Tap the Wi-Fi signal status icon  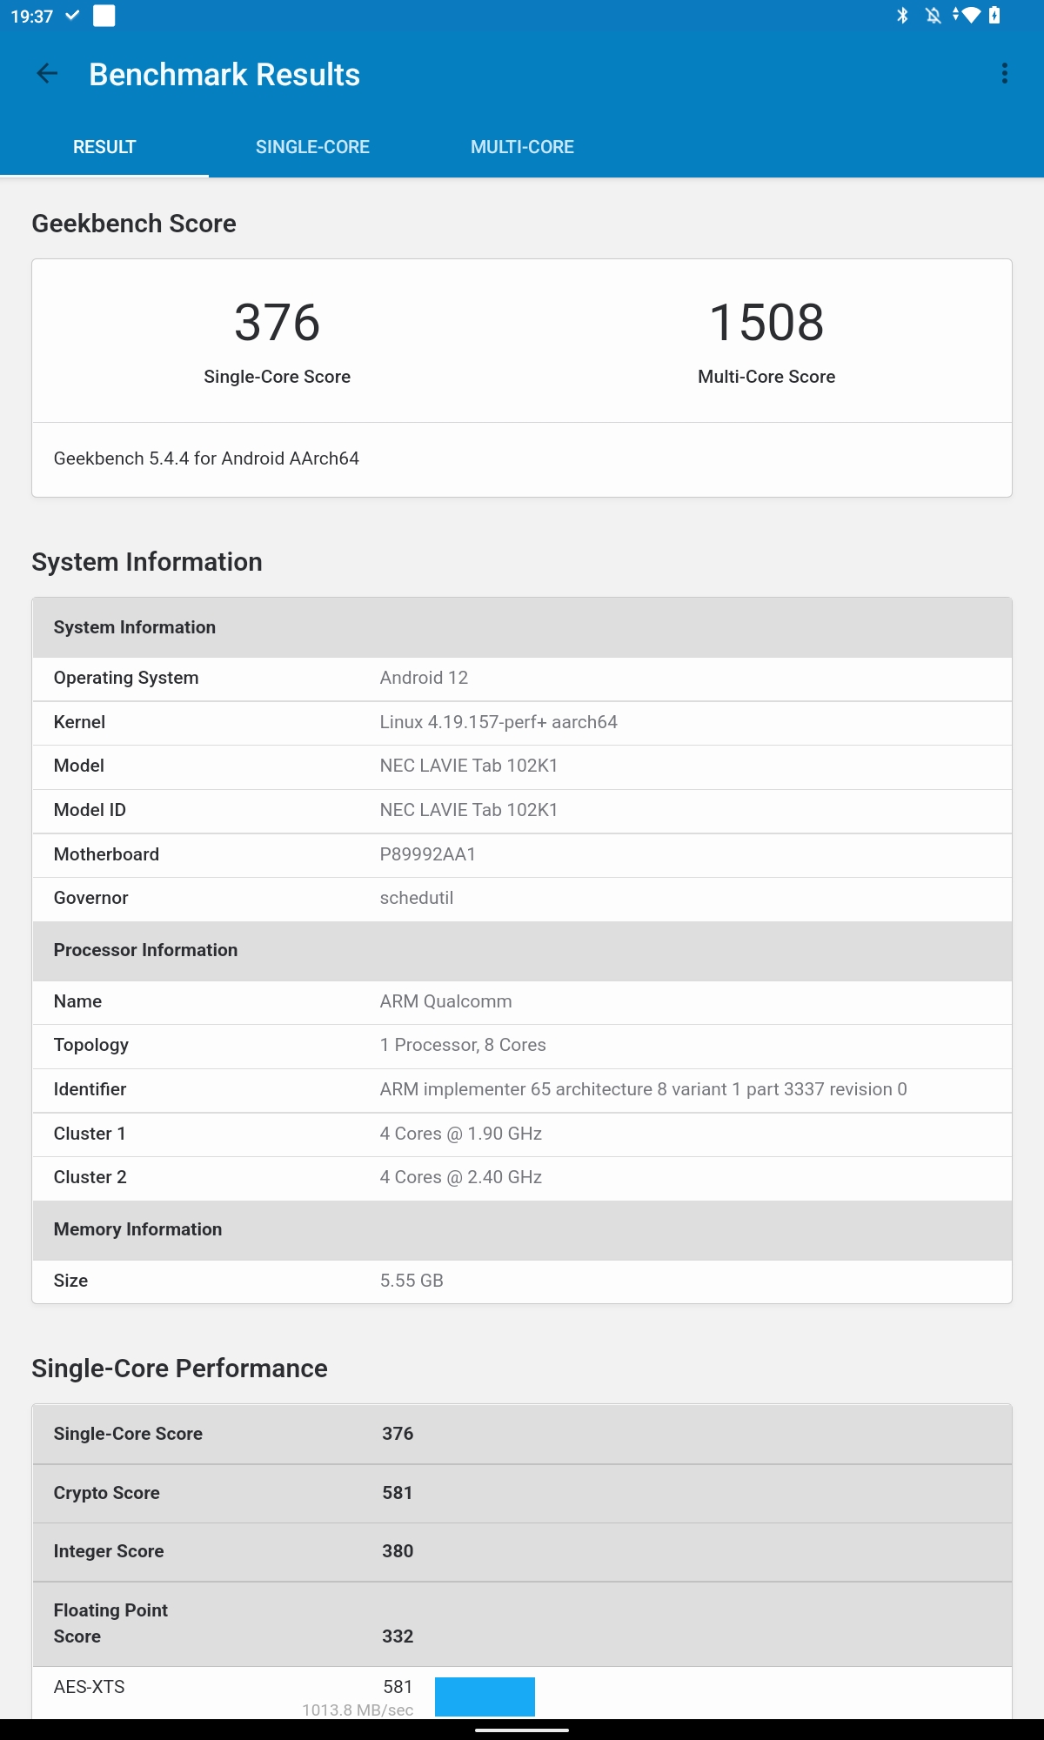[968, 16]
